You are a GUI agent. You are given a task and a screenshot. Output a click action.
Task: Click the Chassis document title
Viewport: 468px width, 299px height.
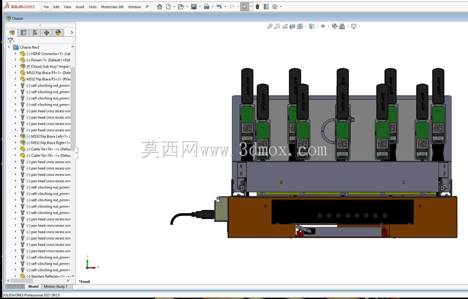[x=17, y=18]
